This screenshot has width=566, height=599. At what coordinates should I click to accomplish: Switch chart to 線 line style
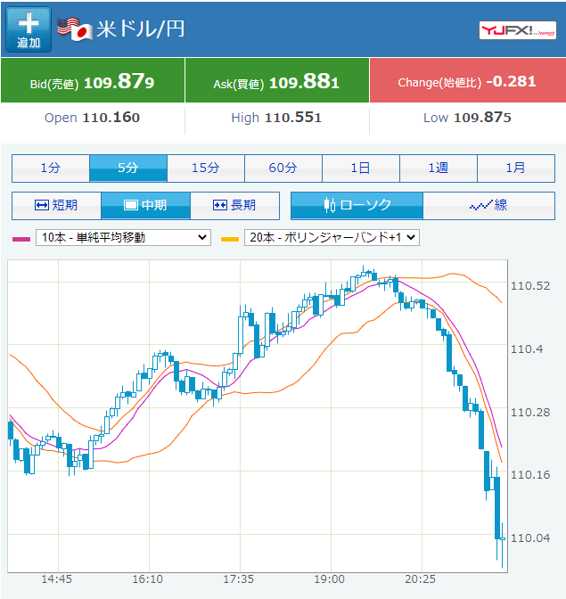tap(488, 206)
